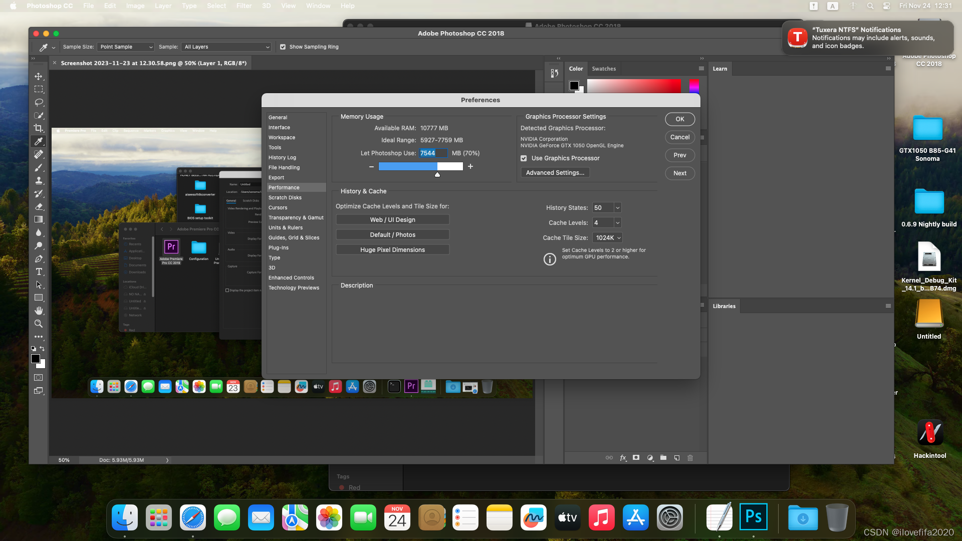Switch to the Swatches tab

[604, 69]
